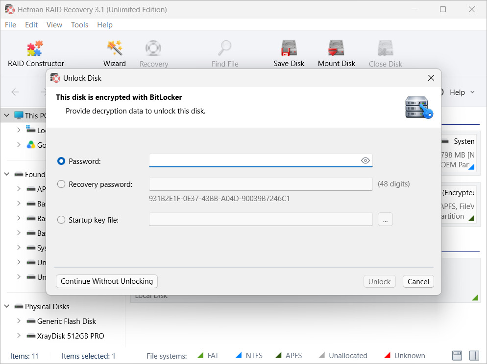Viewport: 487px width, 364px height.
Task: Expand the AP found disk node
Action: 19,188
